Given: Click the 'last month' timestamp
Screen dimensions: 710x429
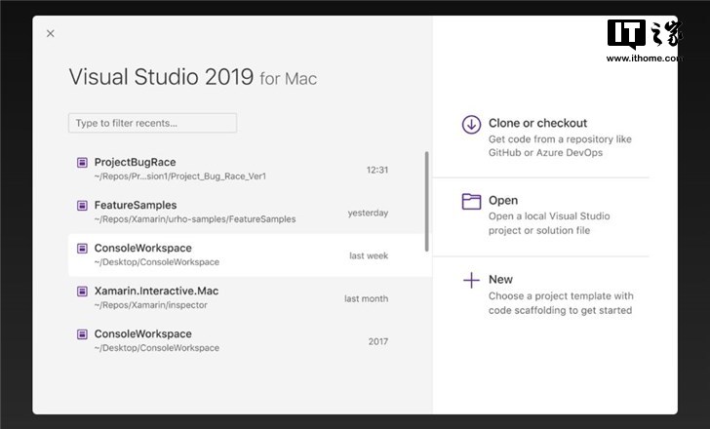Looking at the screenshot, I should (366, 298).
